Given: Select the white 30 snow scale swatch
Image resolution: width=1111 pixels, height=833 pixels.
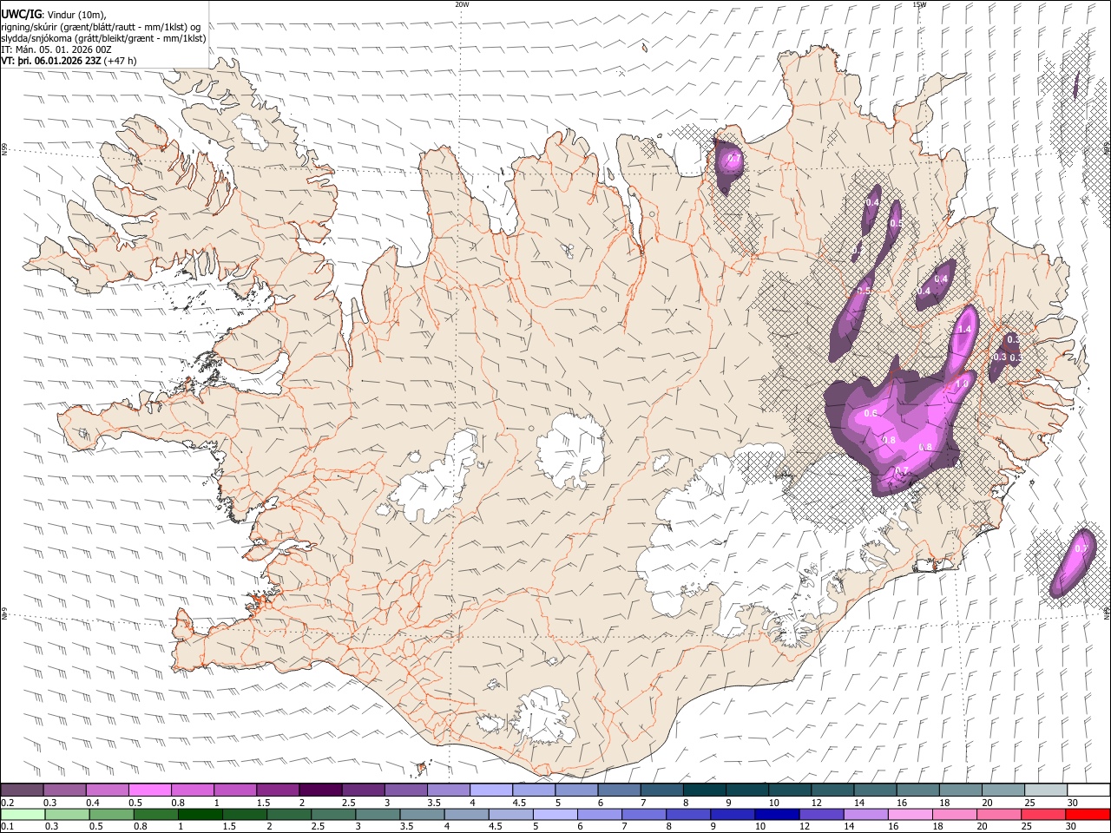Looking at the screenshot, I should coord(1088,790).
